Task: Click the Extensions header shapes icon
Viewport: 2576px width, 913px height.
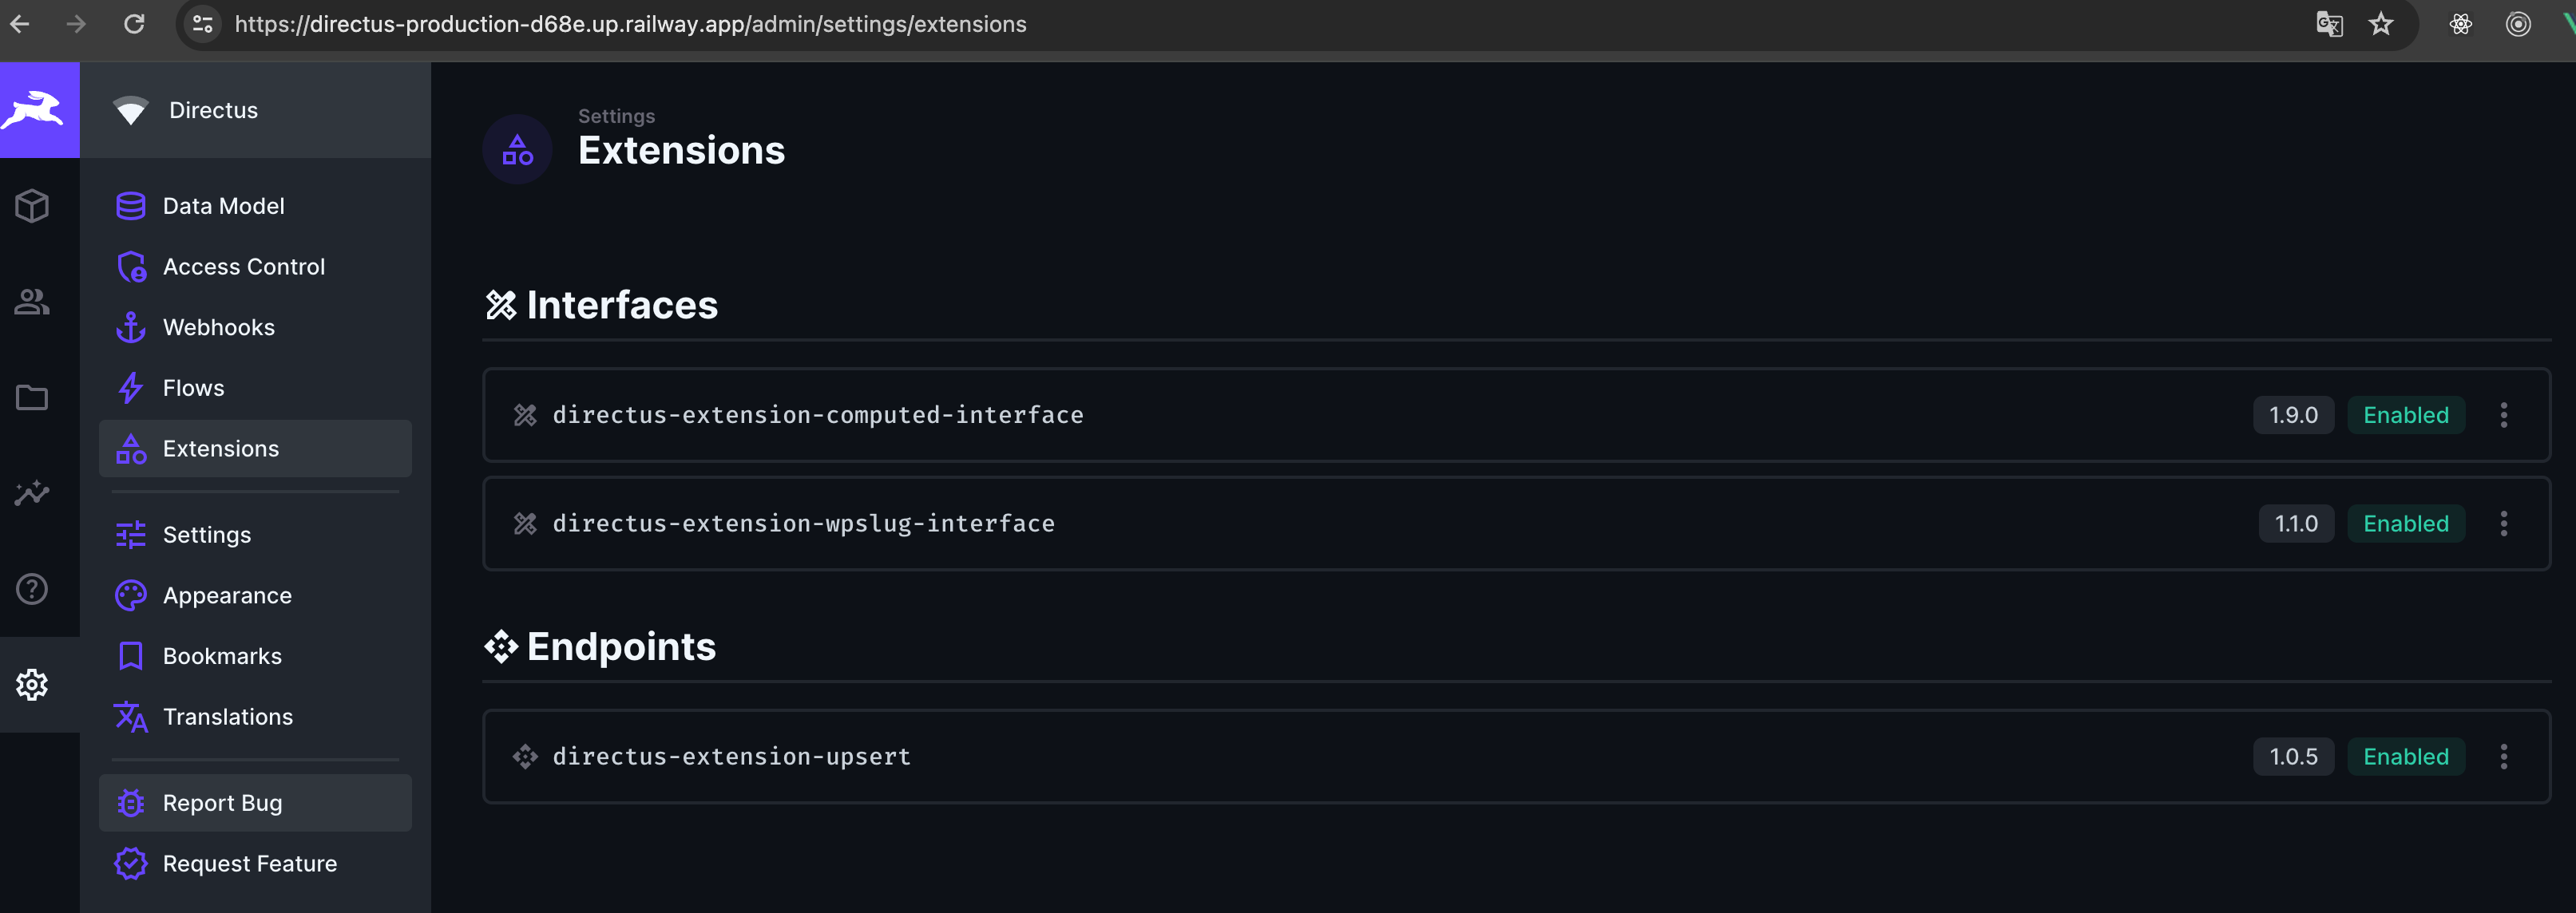Action: (517, 150)
